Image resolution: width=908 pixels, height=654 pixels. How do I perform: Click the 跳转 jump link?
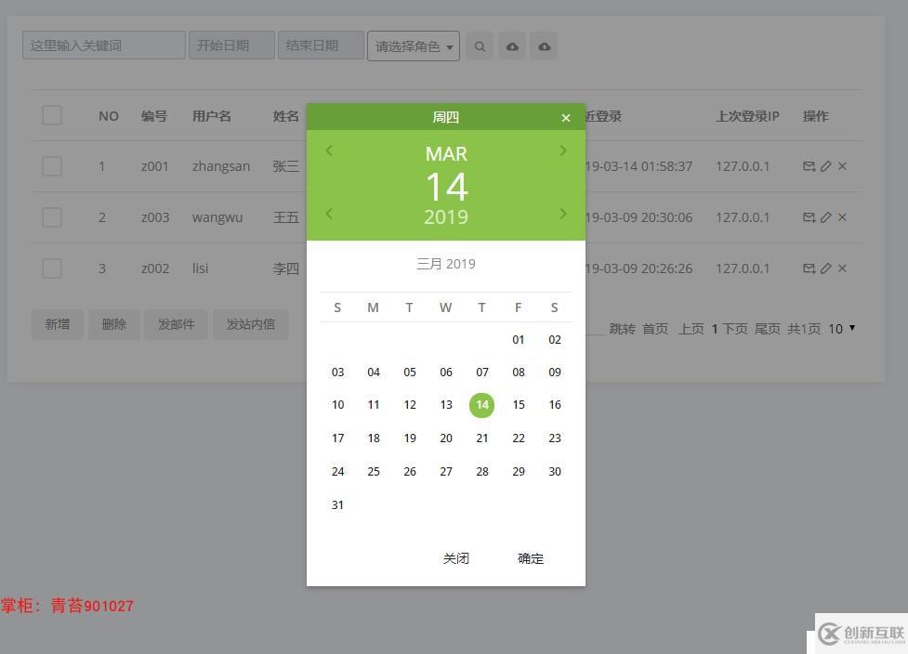pyautogui.click(x=623, y=329)
